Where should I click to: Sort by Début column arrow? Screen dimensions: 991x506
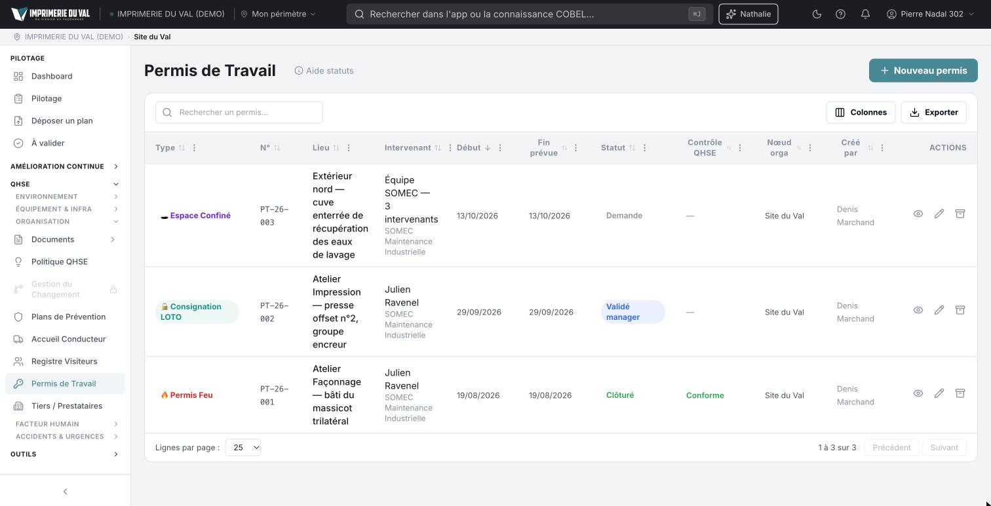click(488, 148)
